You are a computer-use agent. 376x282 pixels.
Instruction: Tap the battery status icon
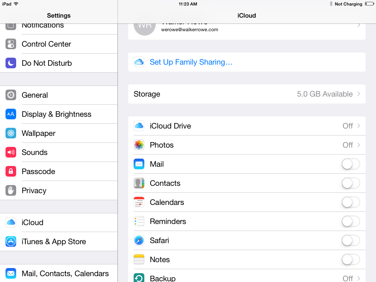369,4
